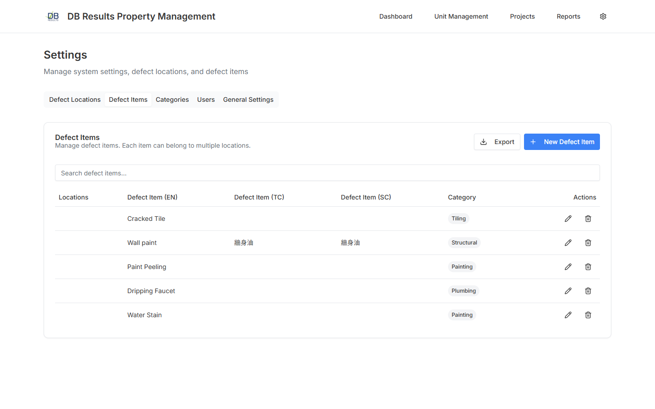Click the Structural category badge
The width and height of the screenshot is (655, 409).
pyautogui.click(x=464, y=243)
